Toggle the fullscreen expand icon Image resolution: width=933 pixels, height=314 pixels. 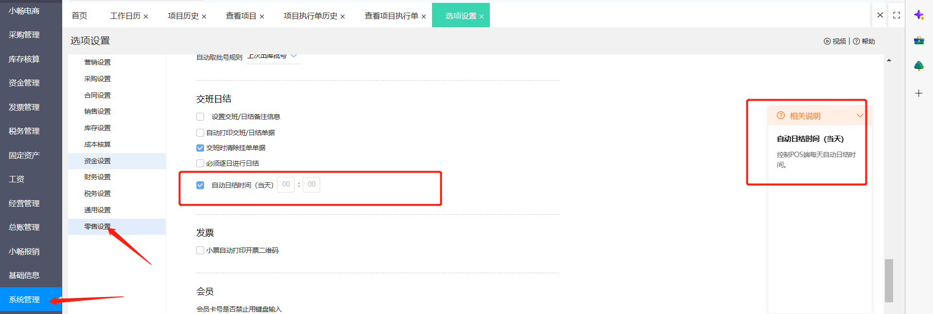(897, 16)
